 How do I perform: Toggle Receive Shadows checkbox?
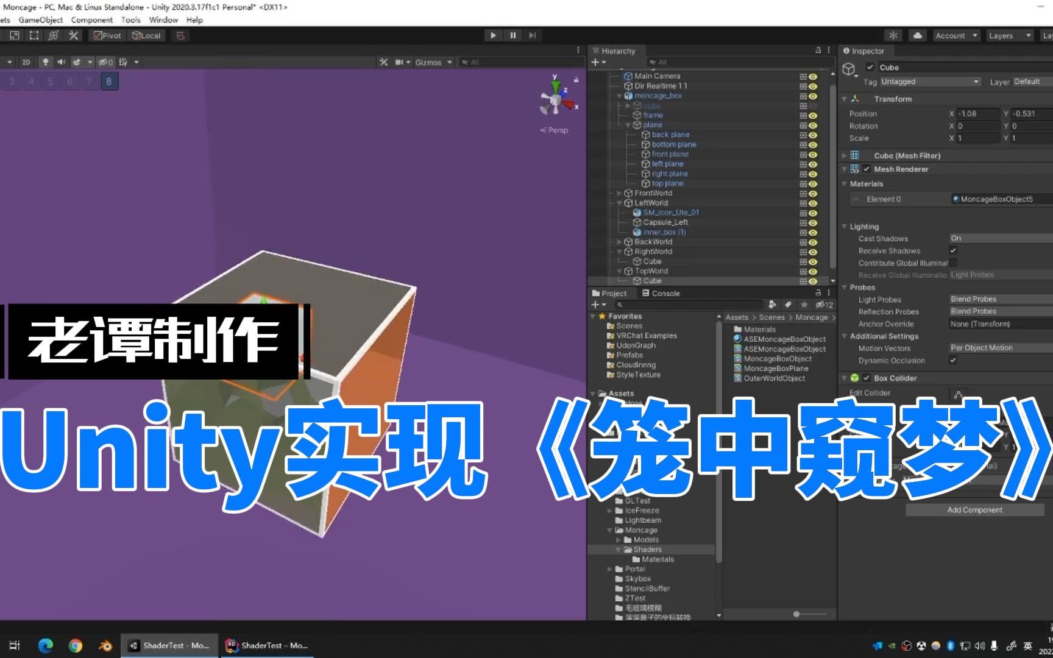click(953, 250)
